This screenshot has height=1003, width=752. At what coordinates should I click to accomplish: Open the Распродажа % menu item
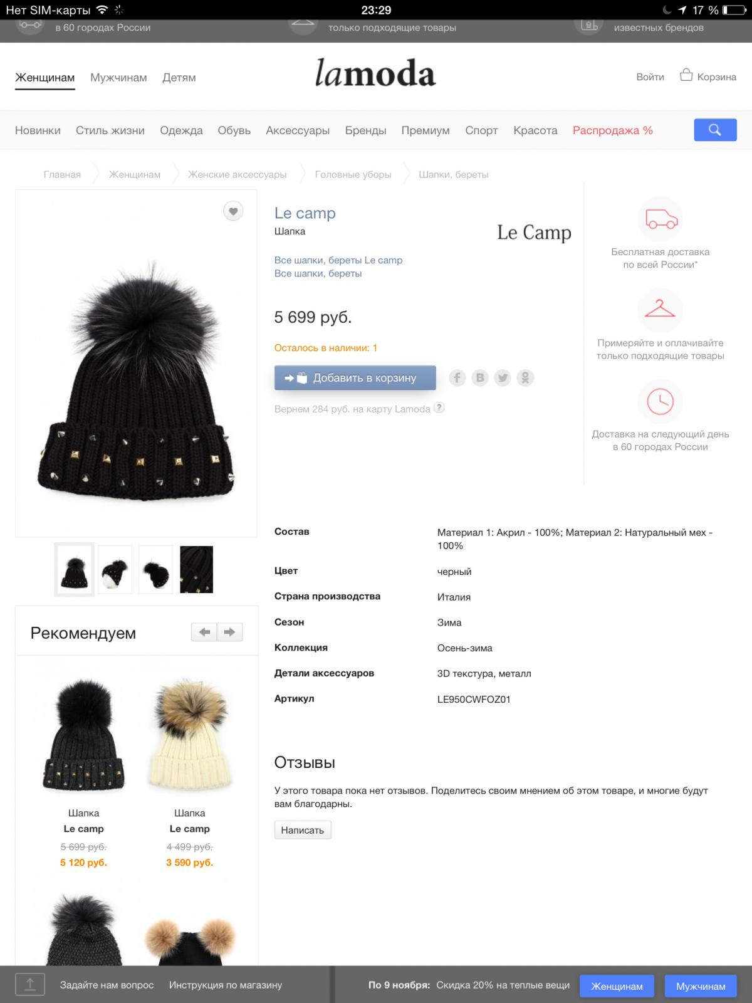(613, 130)
